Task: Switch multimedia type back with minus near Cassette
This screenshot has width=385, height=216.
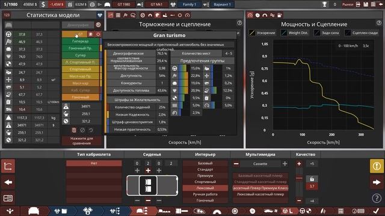Action: coord(236,164)
